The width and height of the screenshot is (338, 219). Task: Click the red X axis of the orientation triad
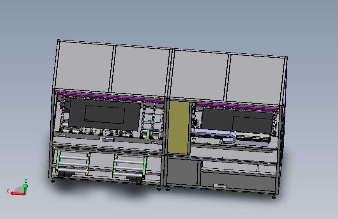pos(17,193)
